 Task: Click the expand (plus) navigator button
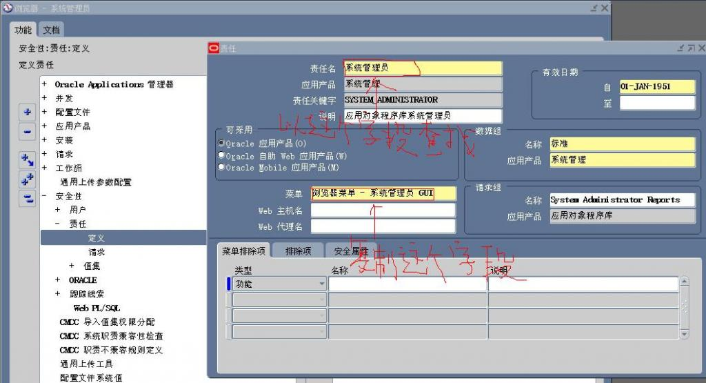click(27, 112)
